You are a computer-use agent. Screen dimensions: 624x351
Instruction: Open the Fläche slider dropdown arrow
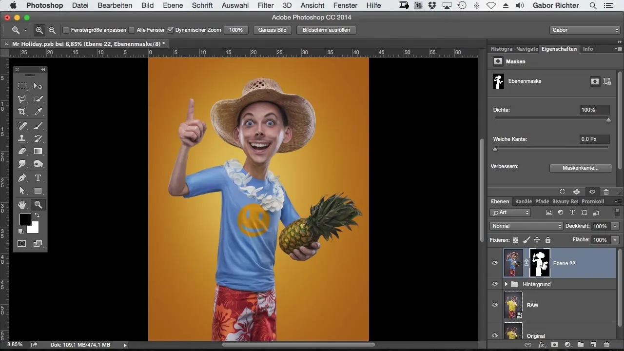[x=615, y=240]
